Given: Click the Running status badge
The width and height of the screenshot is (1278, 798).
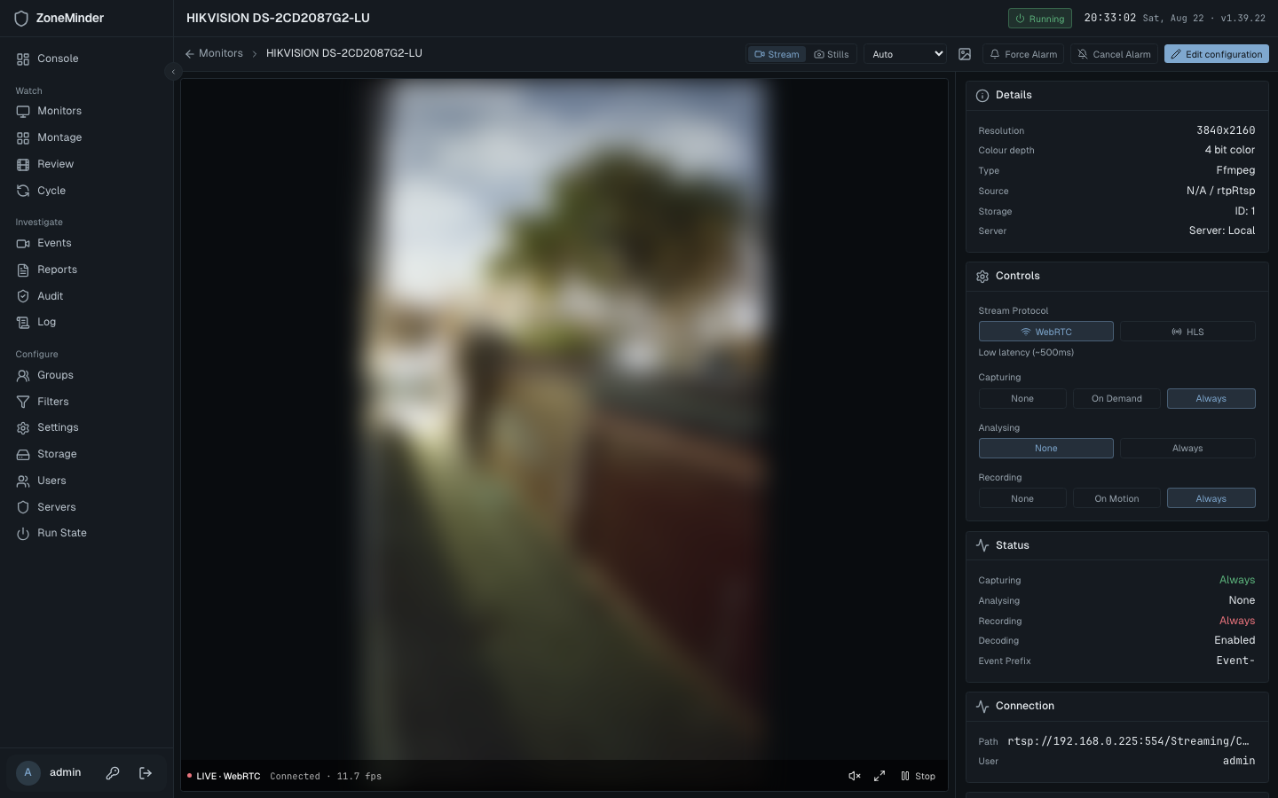Looking at the screenshot, I should coord(1040,19).
